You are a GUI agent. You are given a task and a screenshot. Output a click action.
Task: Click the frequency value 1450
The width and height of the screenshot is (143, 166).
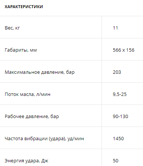[x=118, y=139]
